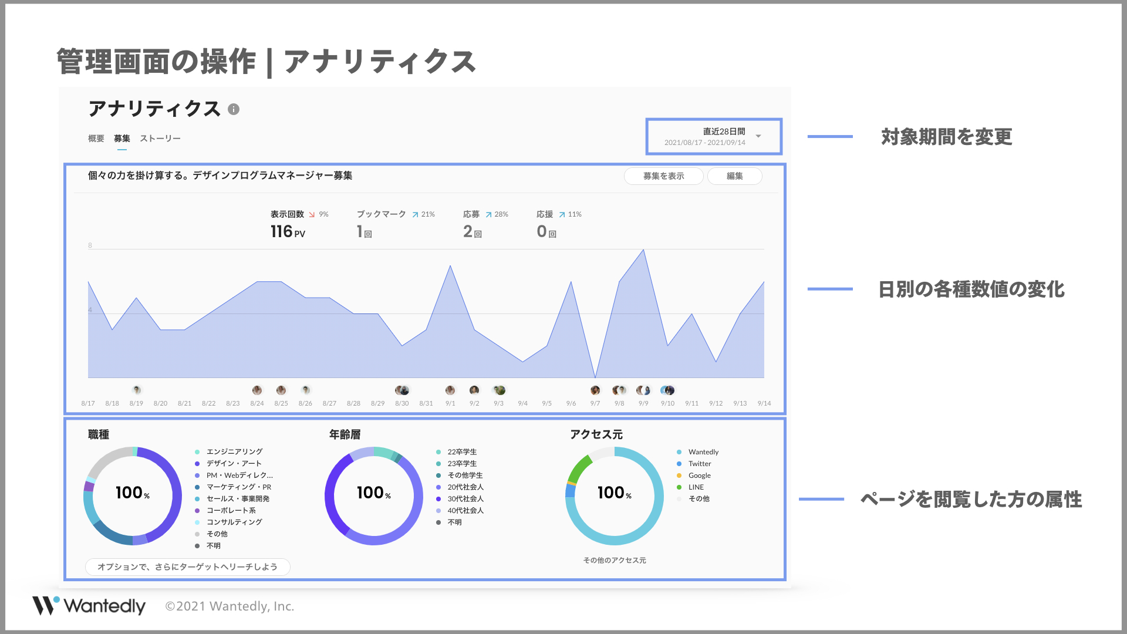Open the ストーリー tab

(160, 139)
